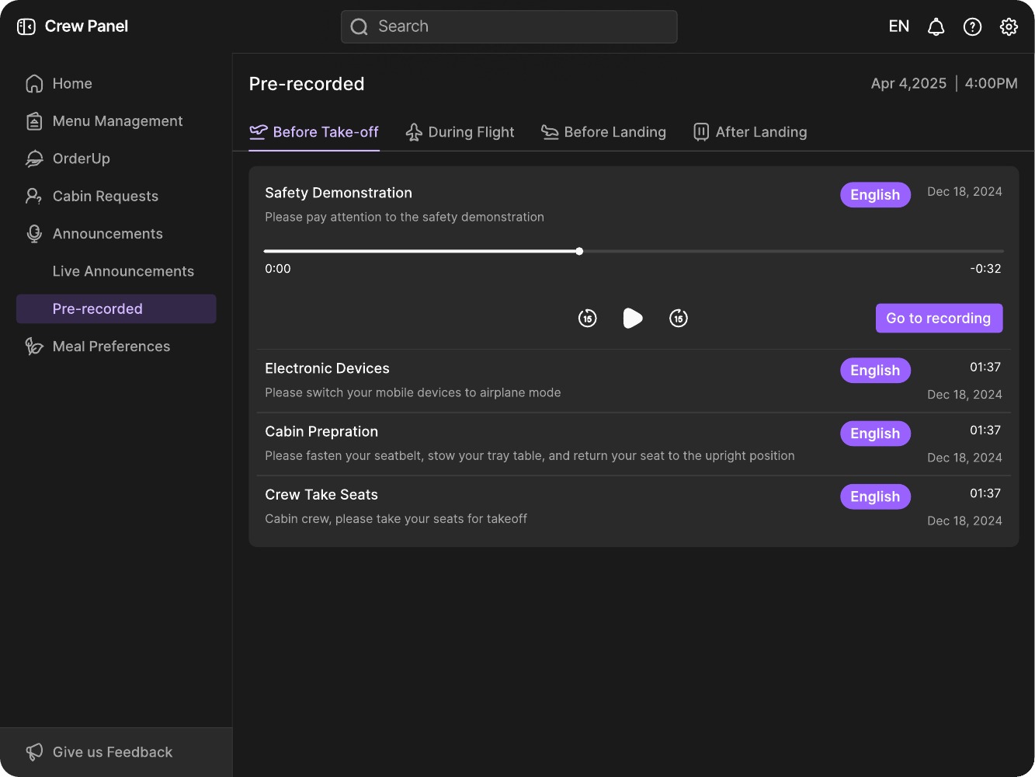The height and width of the screenshot is (777, 1035).
Task: Click the OrderUp serving icon
Action: (34, 159)
